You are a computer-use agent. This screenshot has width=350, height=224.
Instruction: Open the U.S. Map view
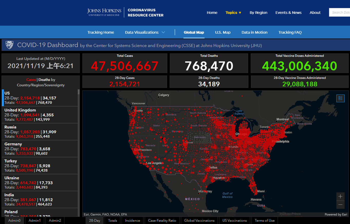click(223, 32)
